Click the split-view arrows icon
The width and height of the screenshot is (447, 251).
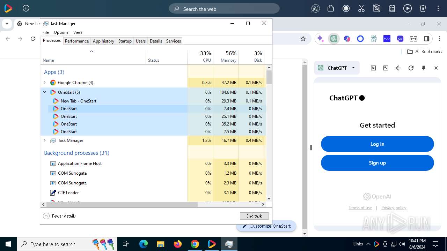[413, 39]
